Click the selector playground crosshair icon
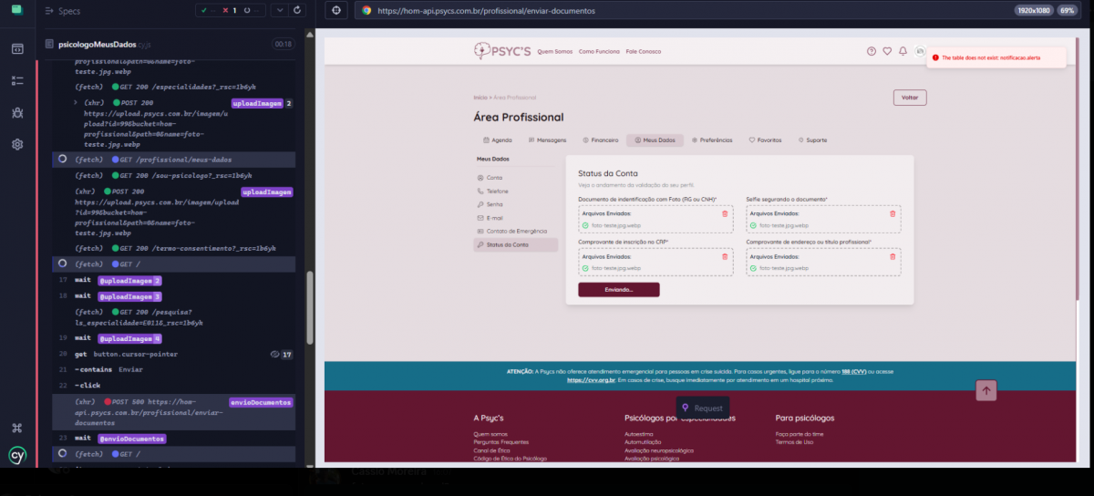 click(336, 11)
